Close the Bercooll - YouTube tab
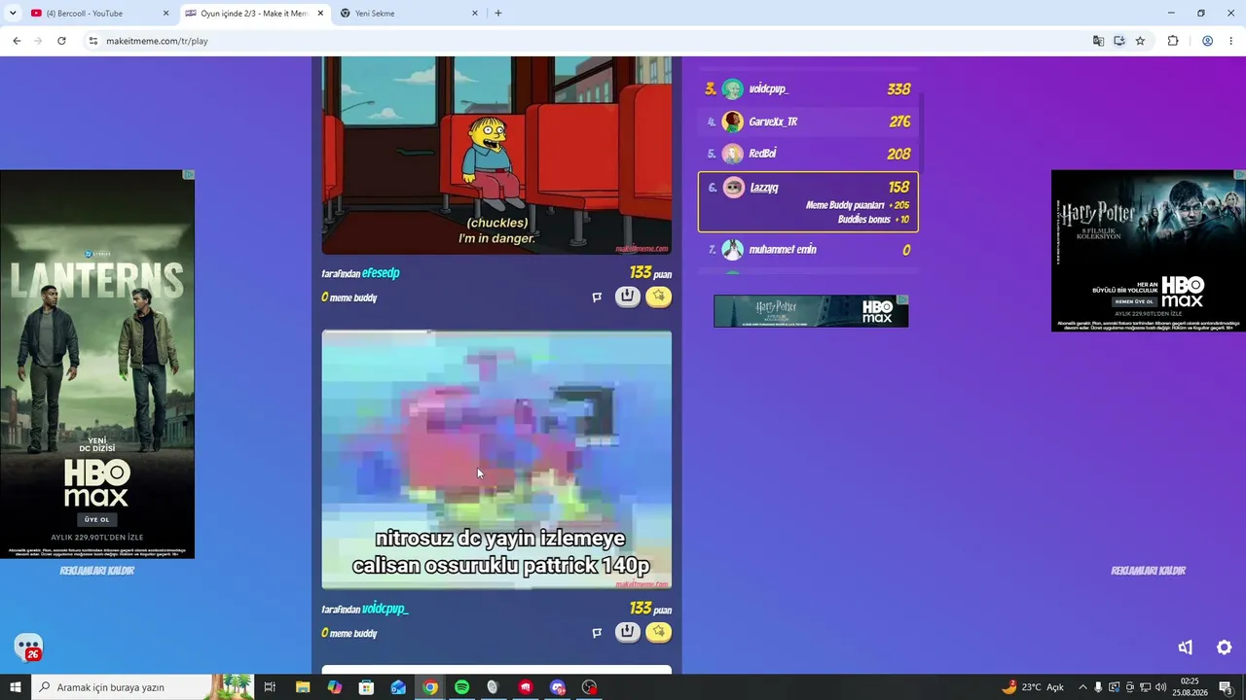 [165, 14]
